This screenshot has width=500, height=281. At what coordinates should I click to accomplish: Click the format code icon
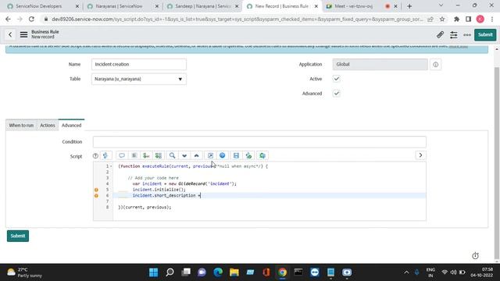coord(134,155)
